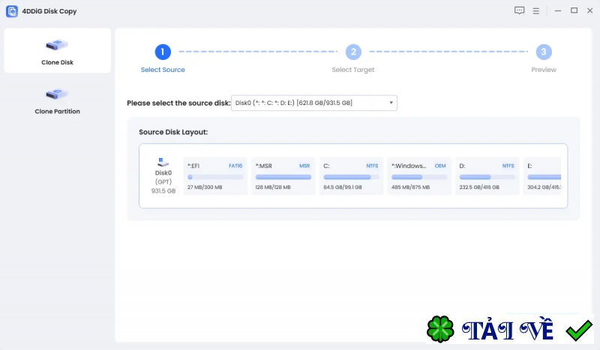Click the 232.5 GB/416 GB size text
Image resolution: width=600 pixels, height=350 pixels.
pyautogui.click(x=479, y=187)
